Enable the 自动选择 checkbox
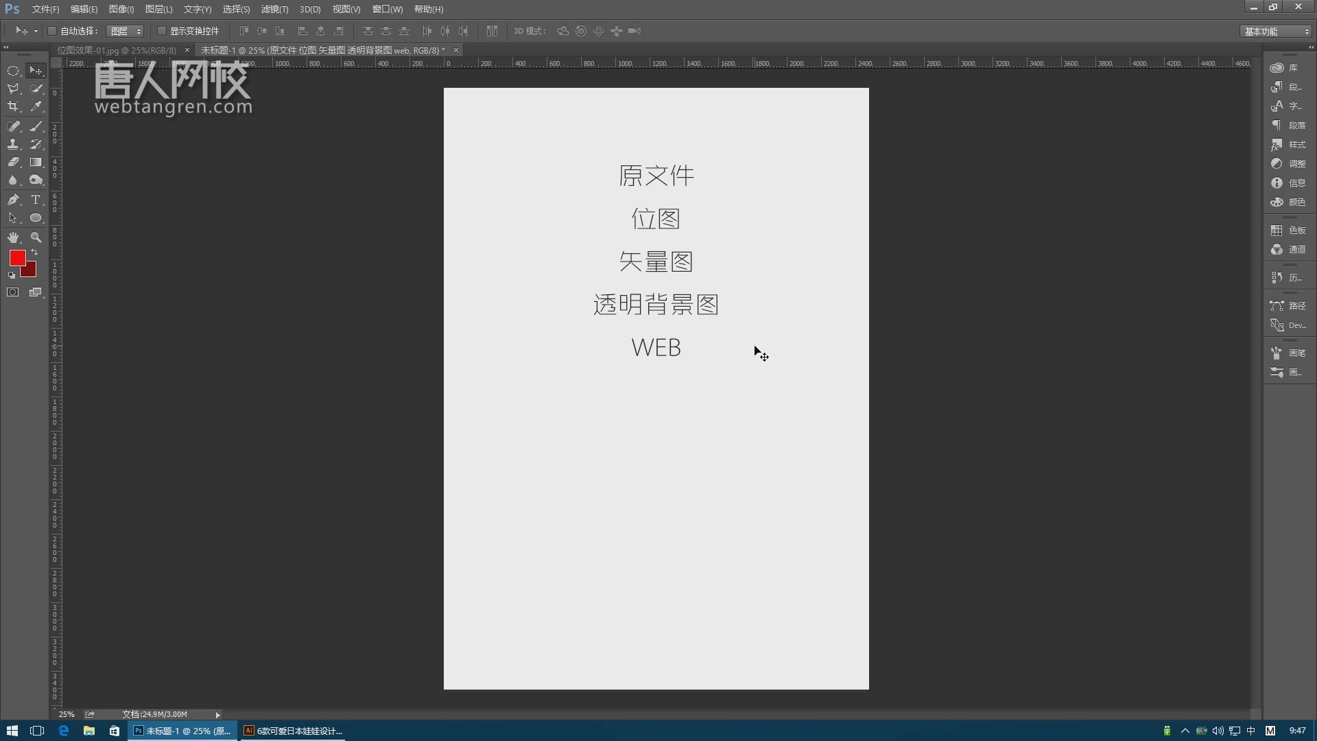 (52, 31)
